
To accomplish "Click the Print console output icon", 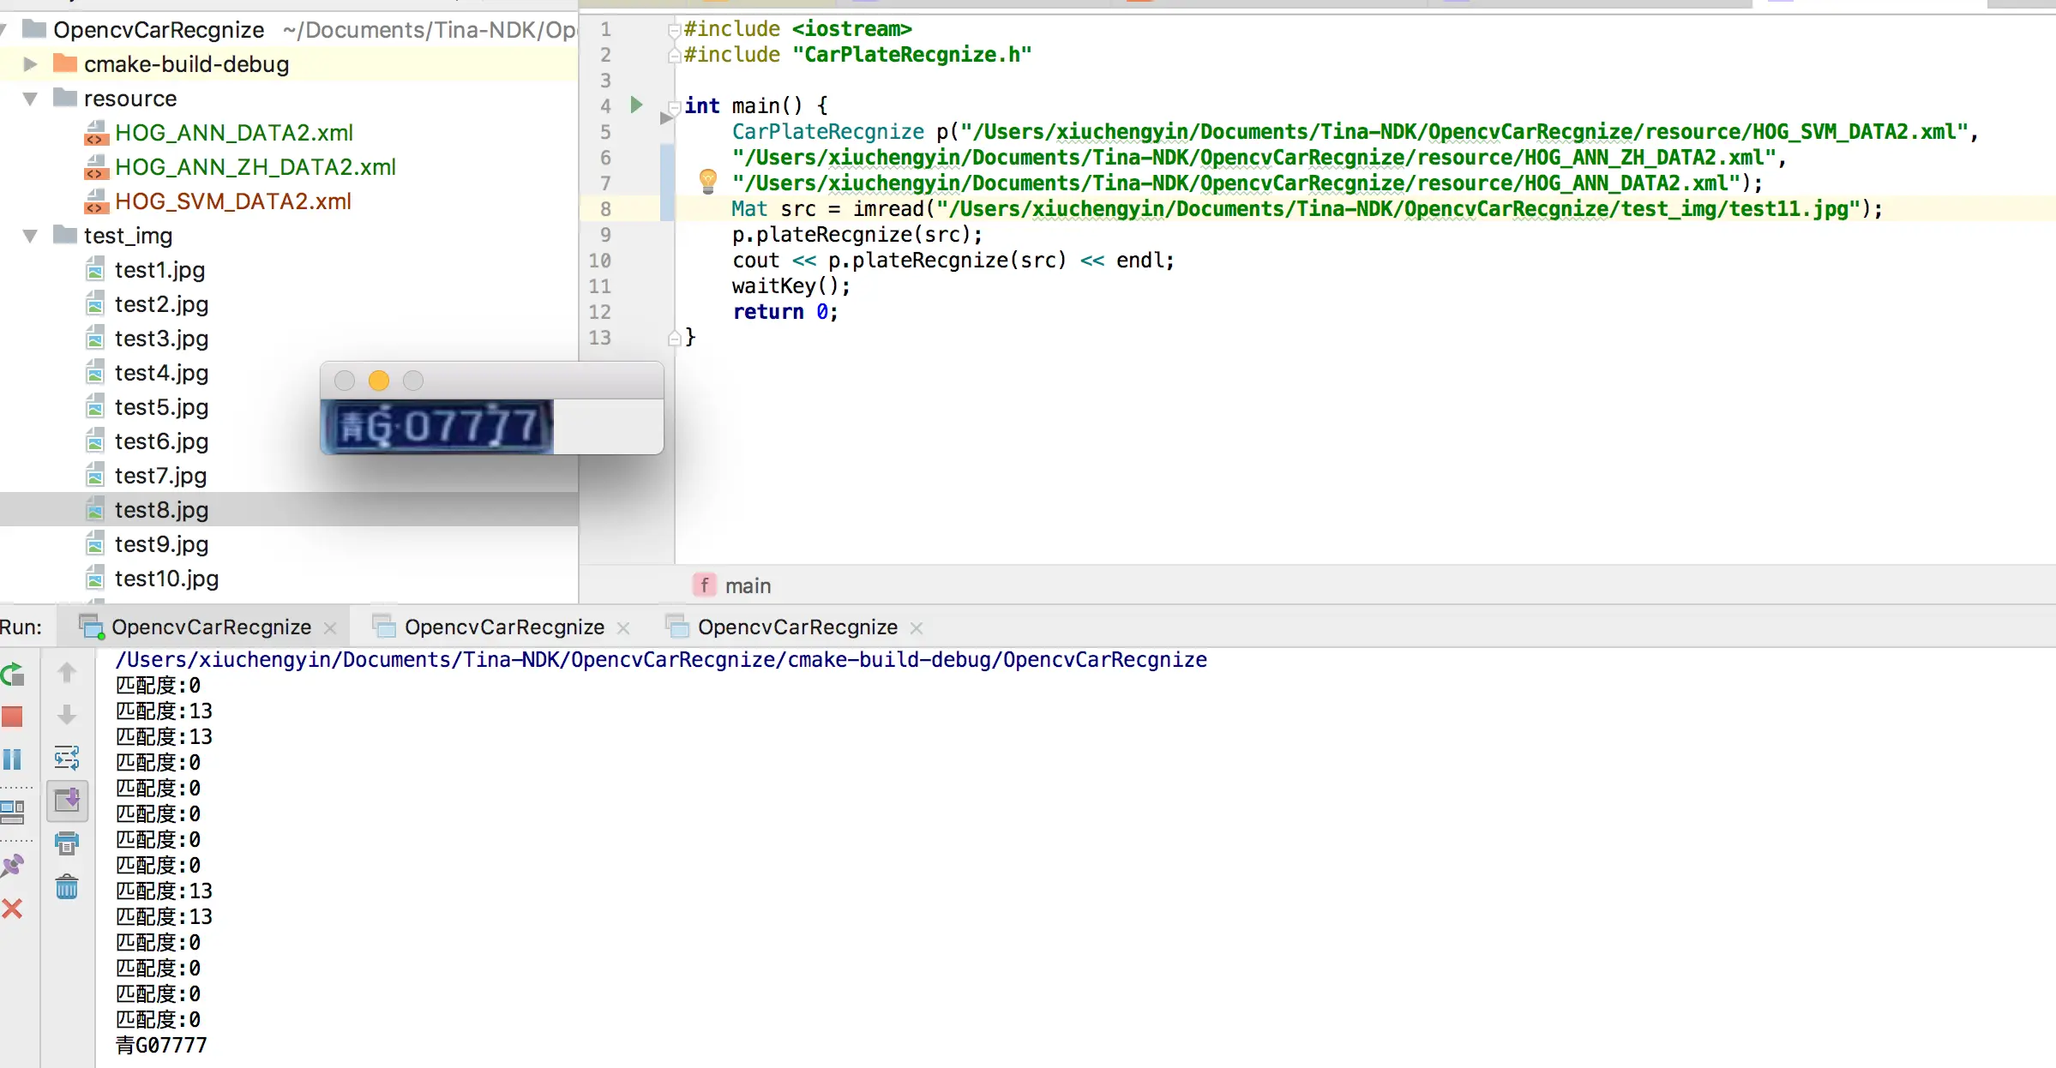I will point(67,843).
